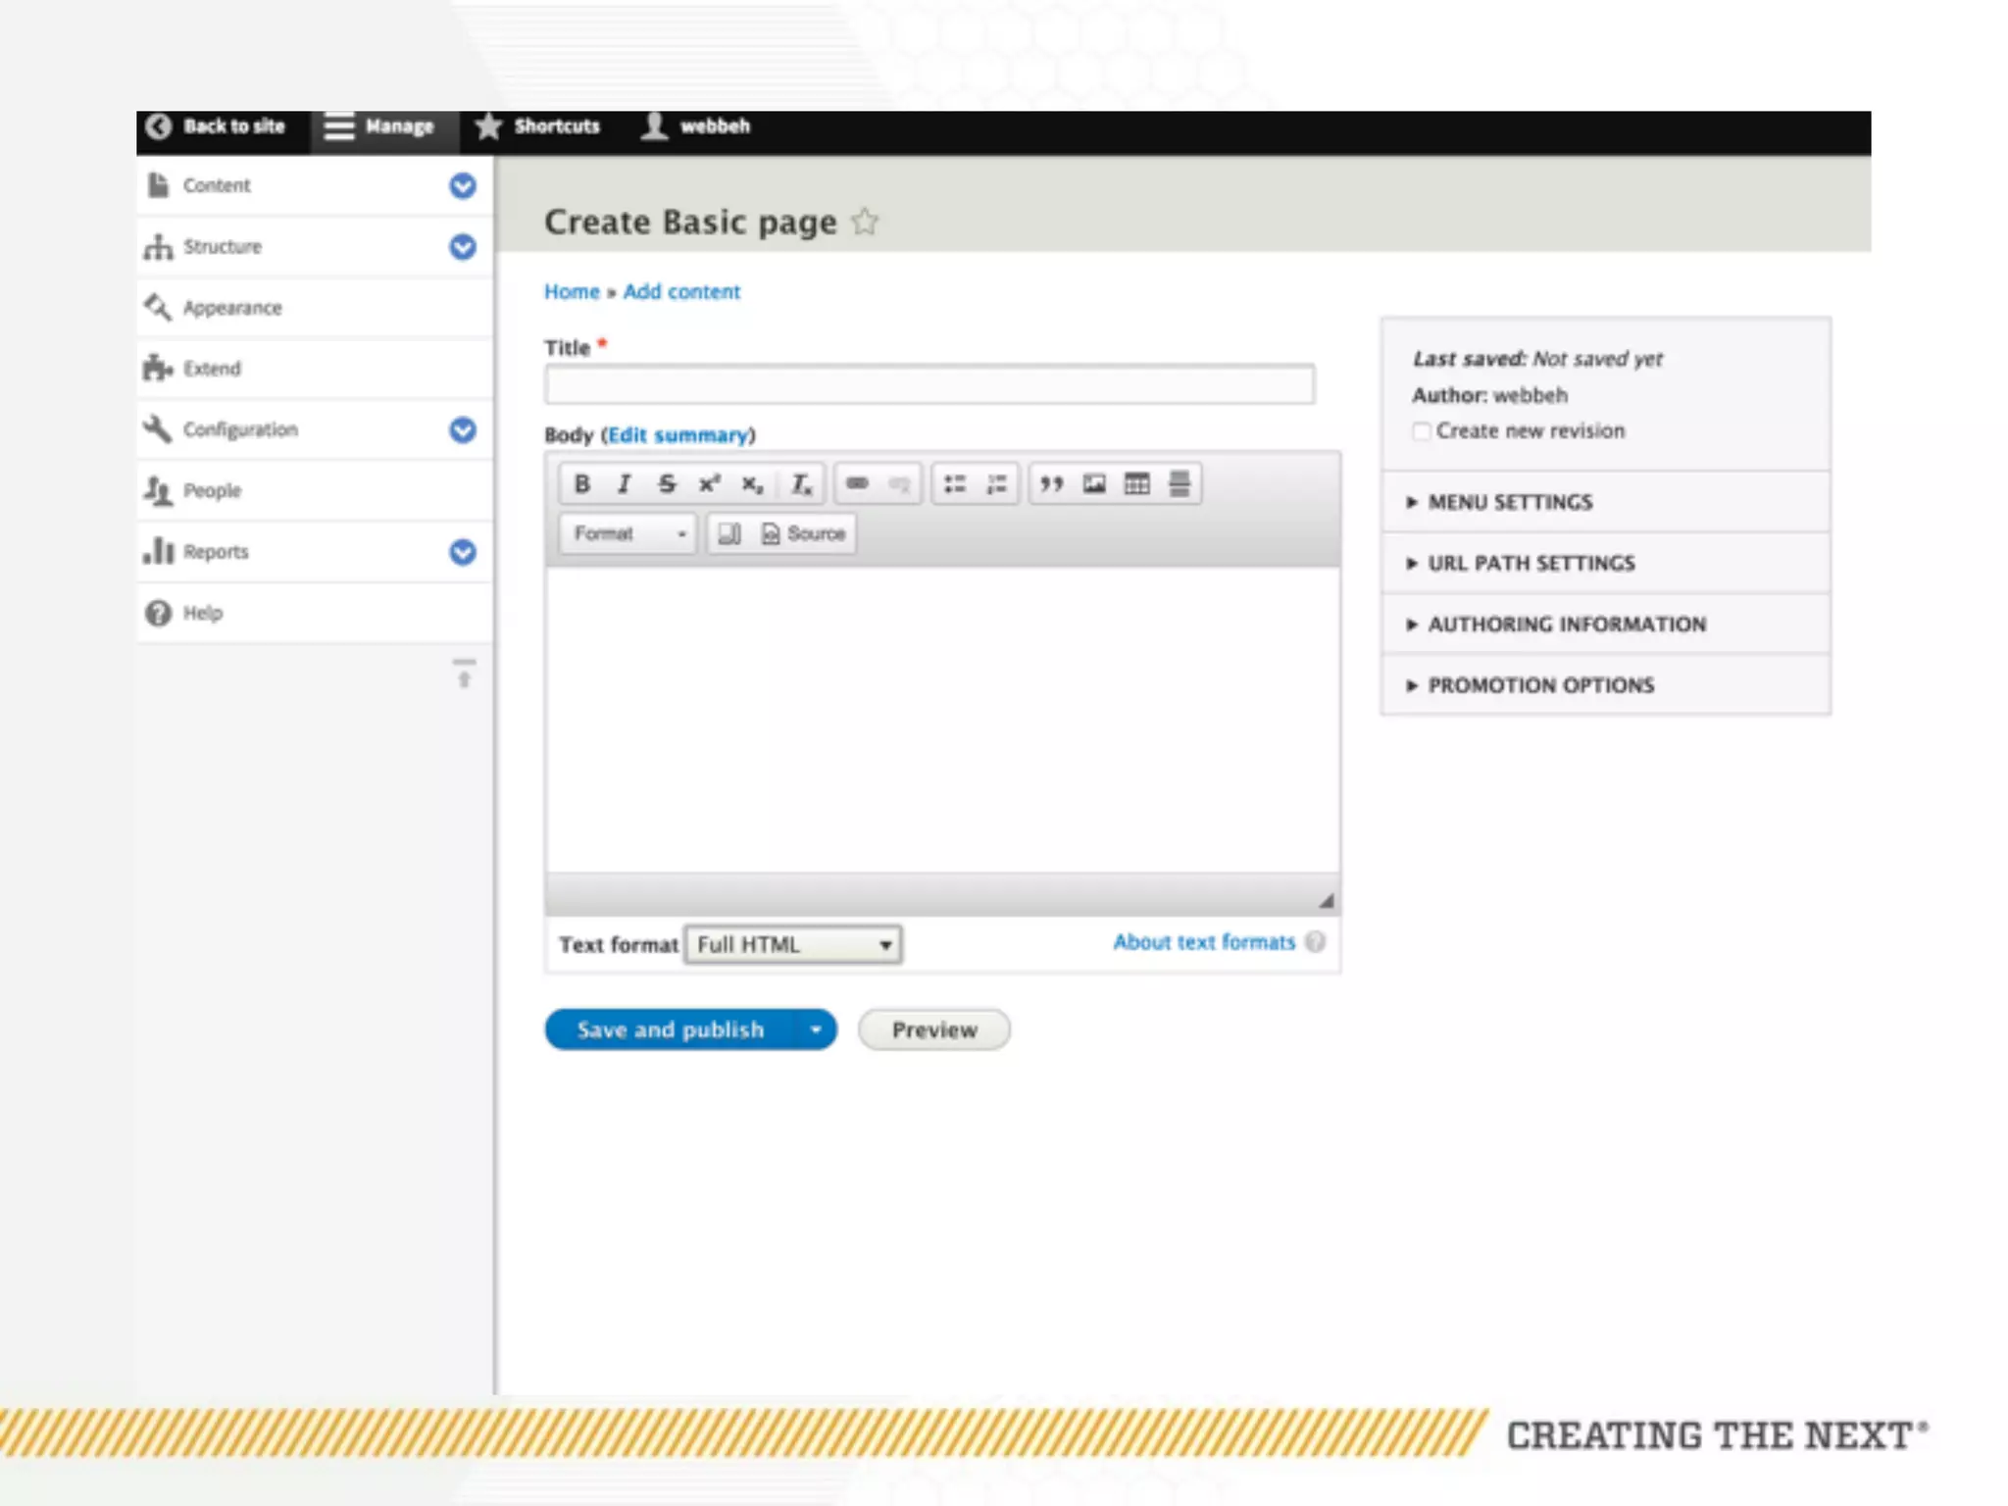Apply Strikethrough formatting icon
2008x1506 pixels.
pos(667,483)
